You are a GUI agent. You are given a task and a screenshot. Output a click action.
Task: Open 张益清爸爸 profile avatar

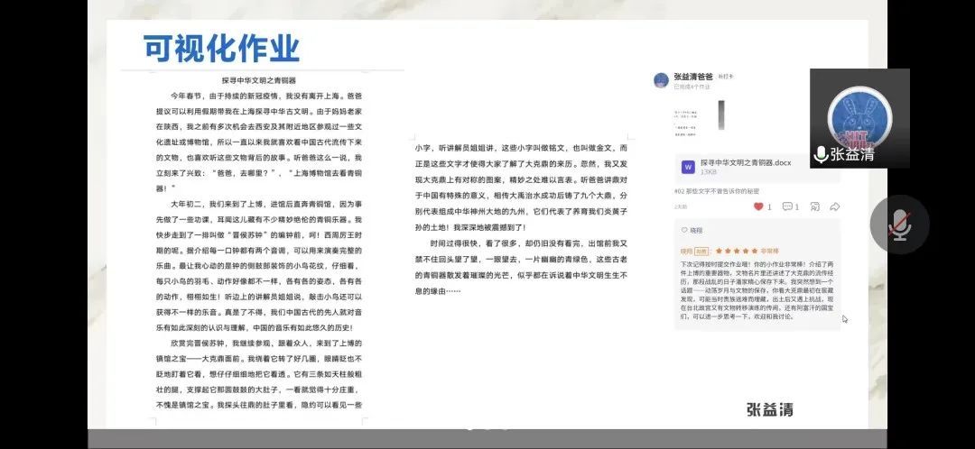click(661, 80)
